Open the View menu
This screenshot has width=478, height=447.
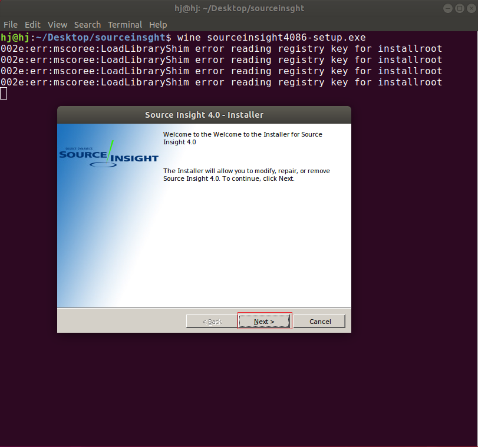pos(57,25)
